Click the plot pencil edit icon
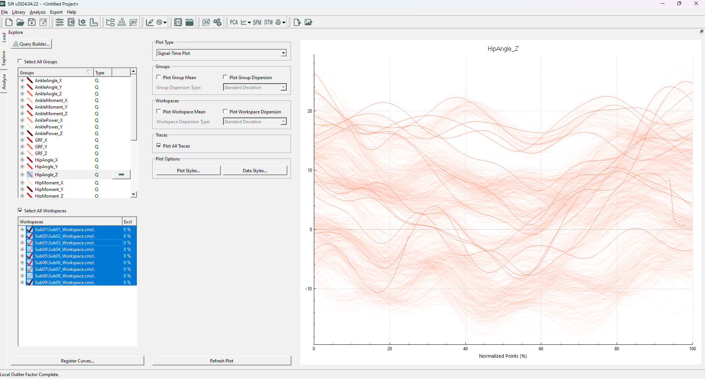Screen dimensions: 705x379 [150, 22]
